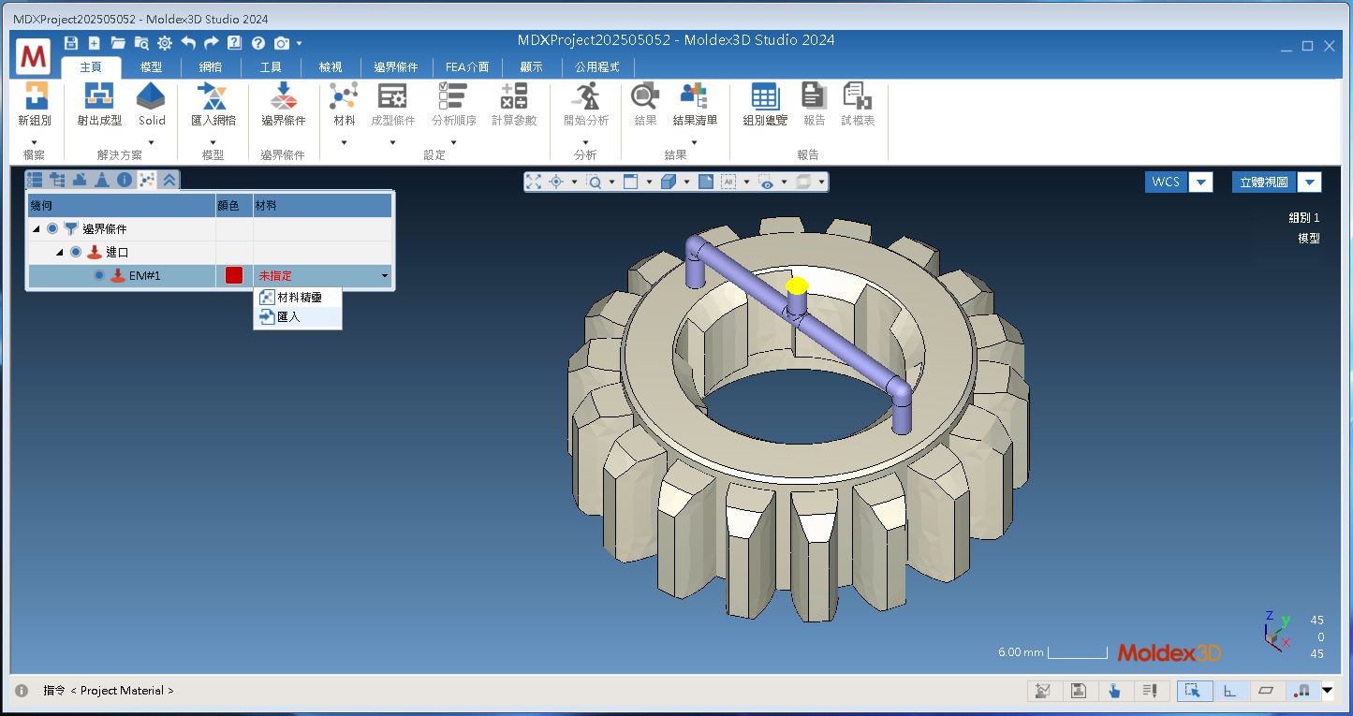Click the All selection filter icon
Viewport: 1353px width, 716px height.
728,182
